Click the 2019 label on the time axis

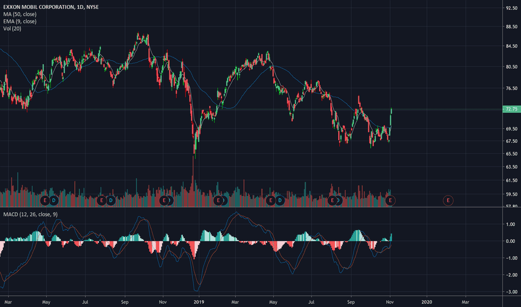[x=198, y=302]
